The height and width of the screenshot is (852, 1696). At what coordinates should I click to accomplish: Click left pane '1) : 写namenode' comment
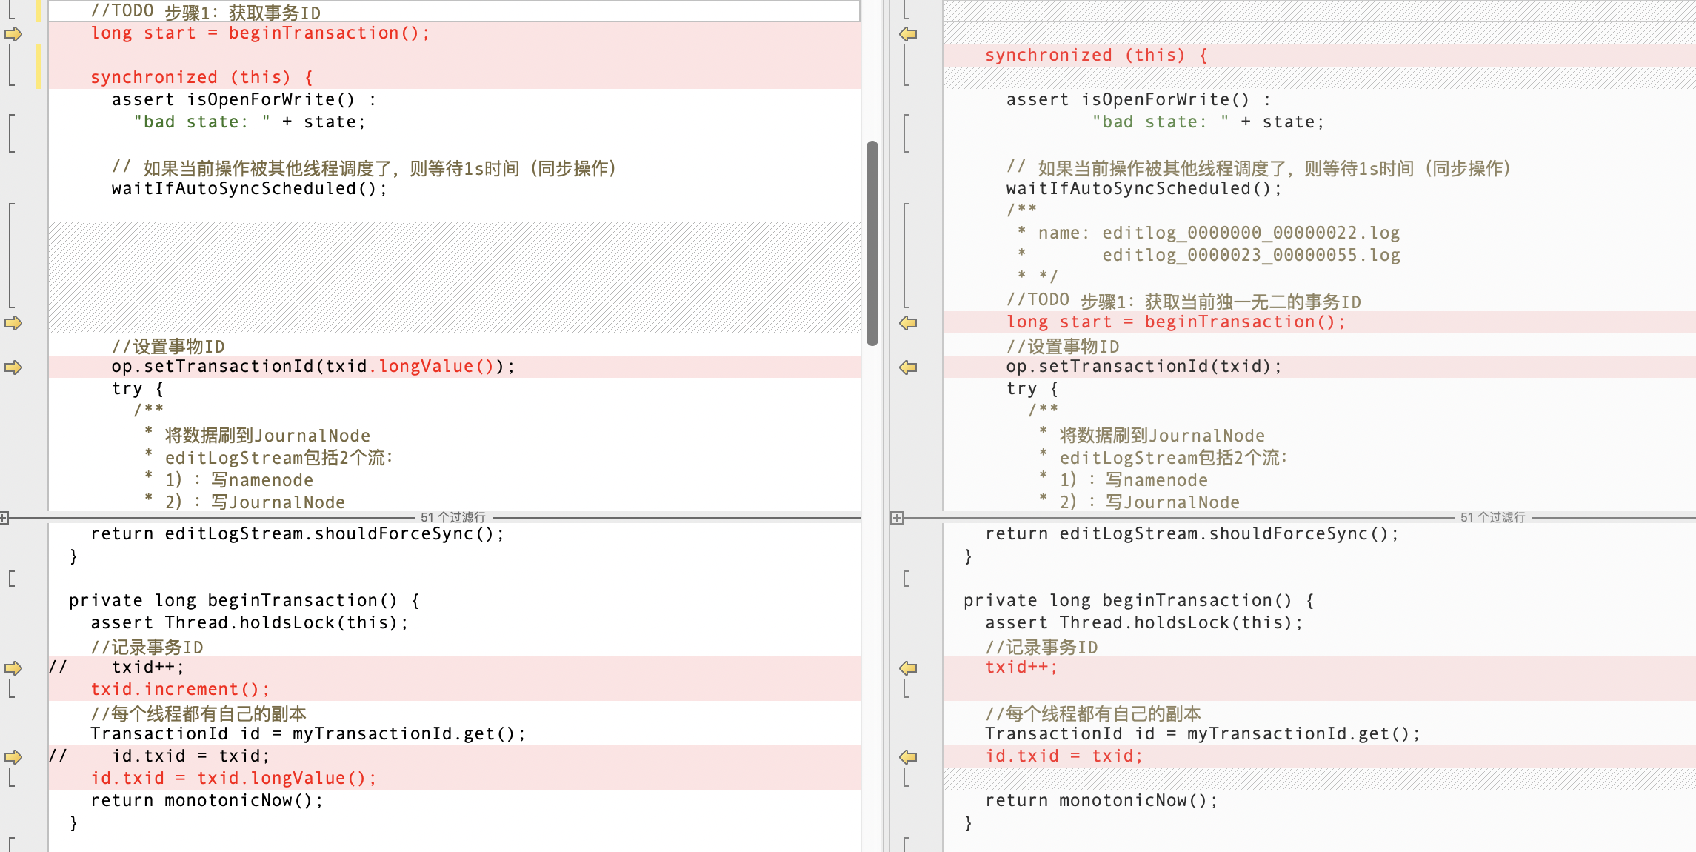coord(238,479)
